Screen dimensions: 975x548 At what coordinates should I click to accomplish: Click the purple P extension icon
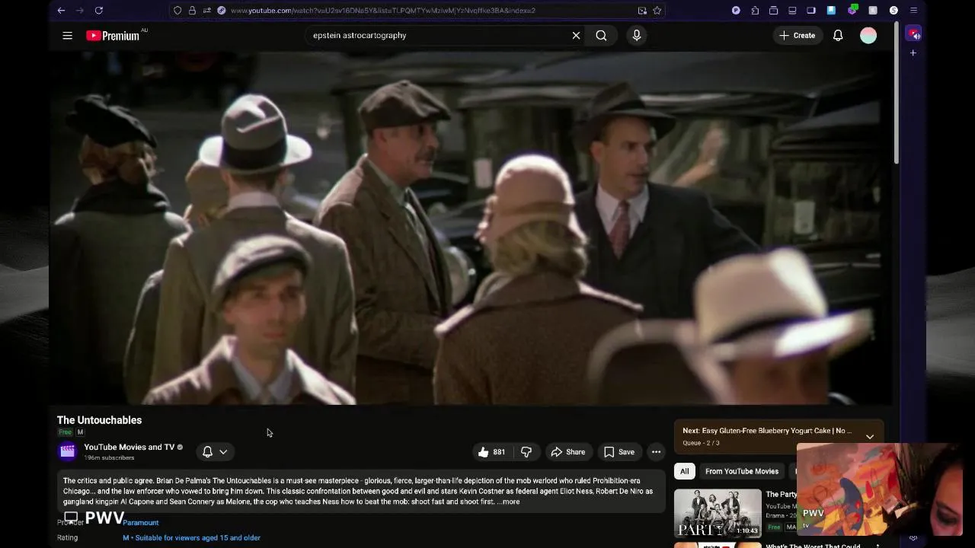pos(736,10)
